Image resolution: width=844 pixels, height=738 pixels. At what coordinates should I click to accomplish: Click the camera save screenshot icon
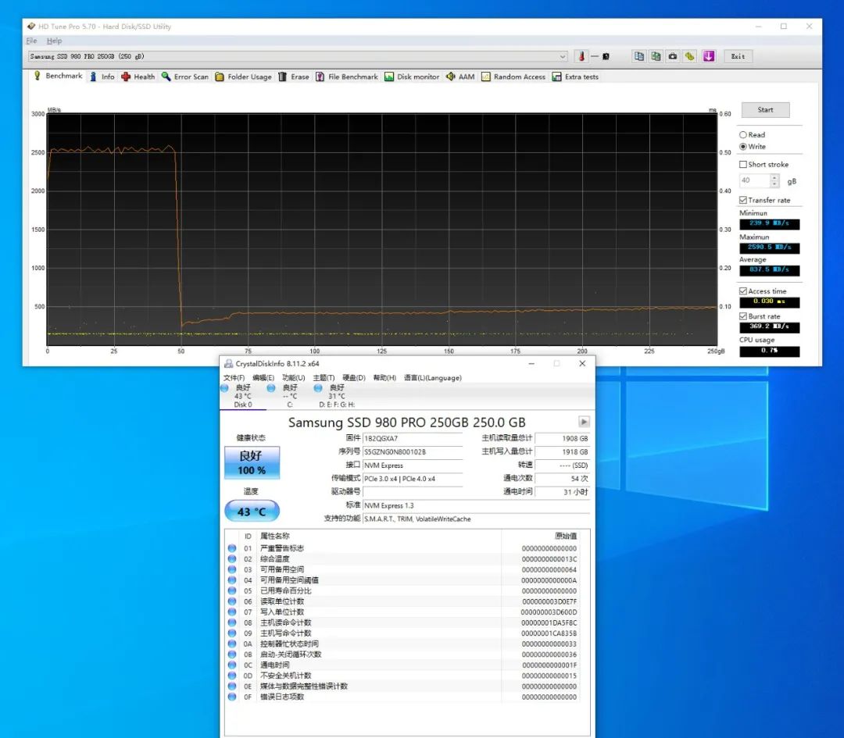point(672,56)
